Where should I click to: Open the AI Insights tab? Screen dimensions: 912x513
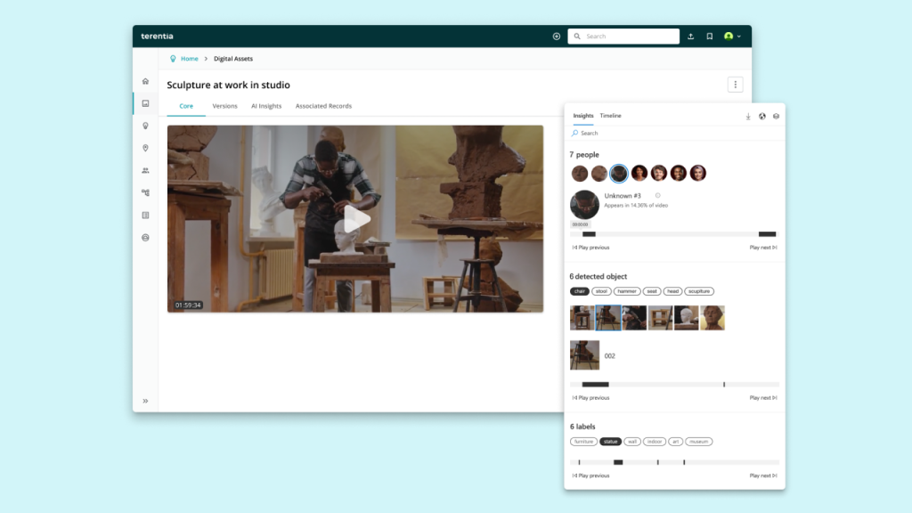point(265,105)
